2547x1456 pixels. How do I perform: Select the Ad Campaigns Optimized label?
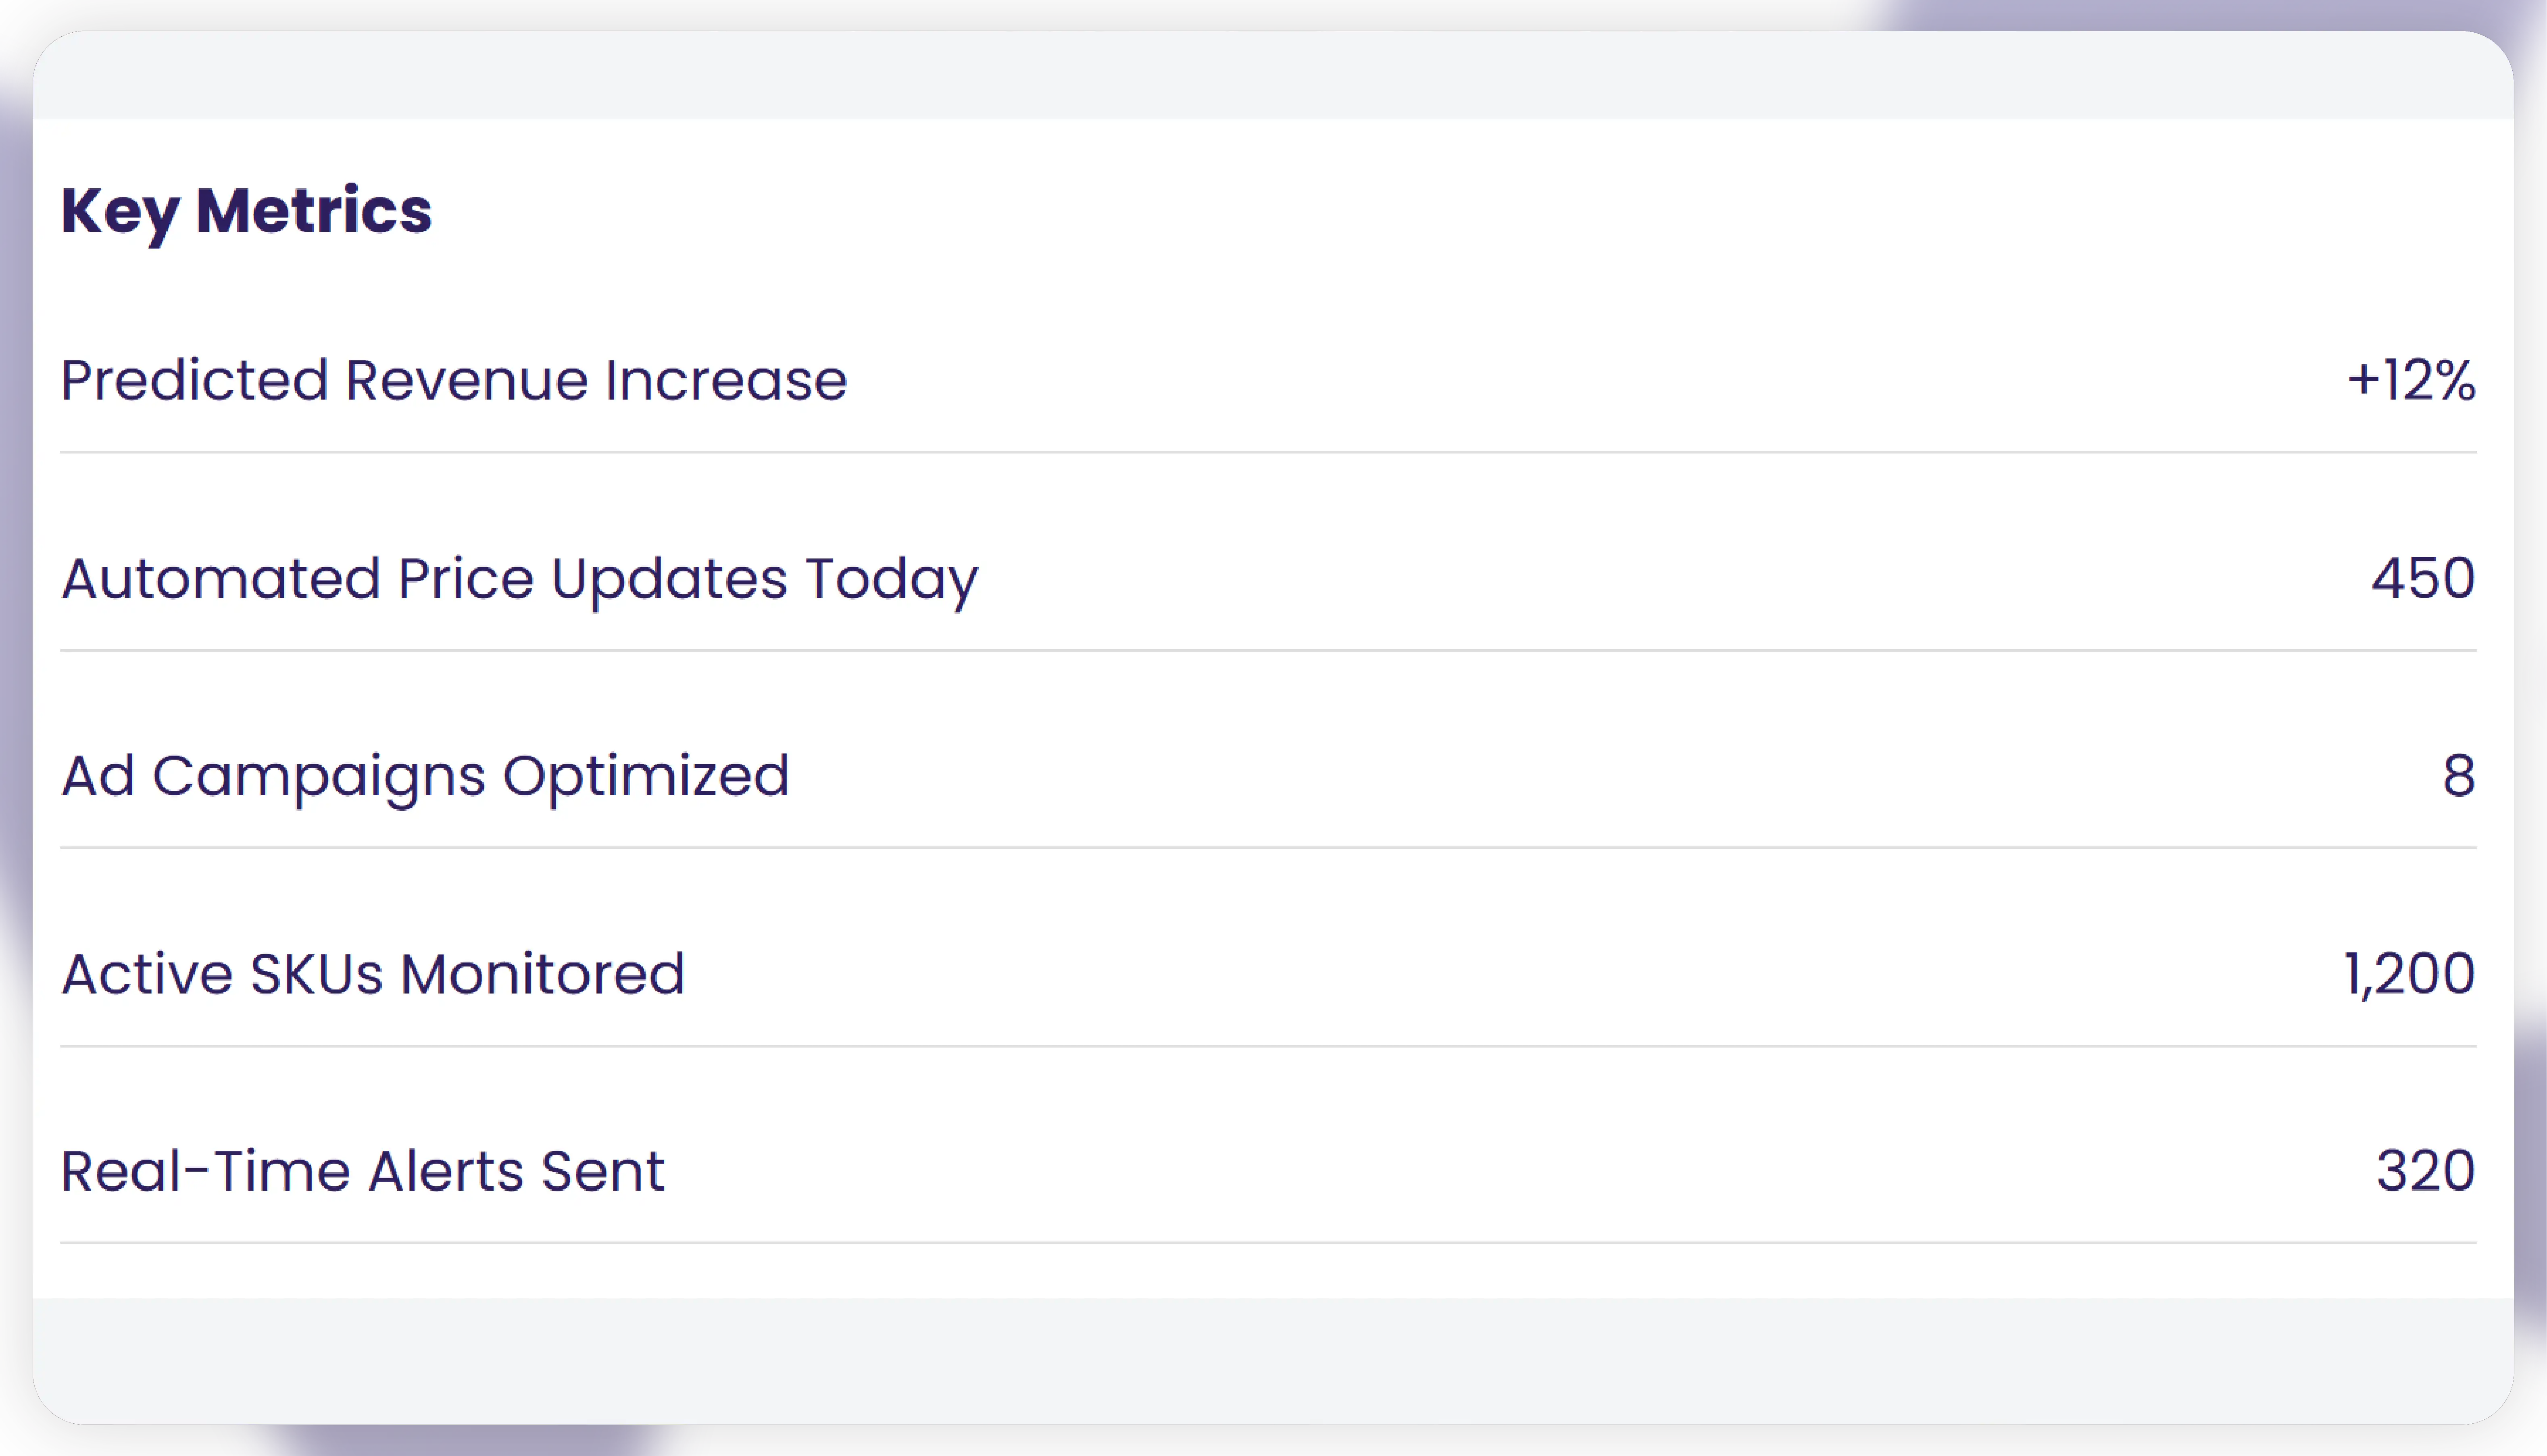425,776
